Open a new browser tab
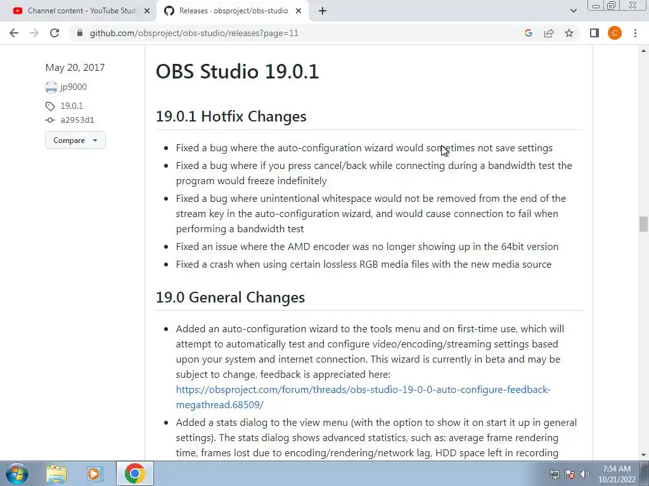 coord(323,11)
